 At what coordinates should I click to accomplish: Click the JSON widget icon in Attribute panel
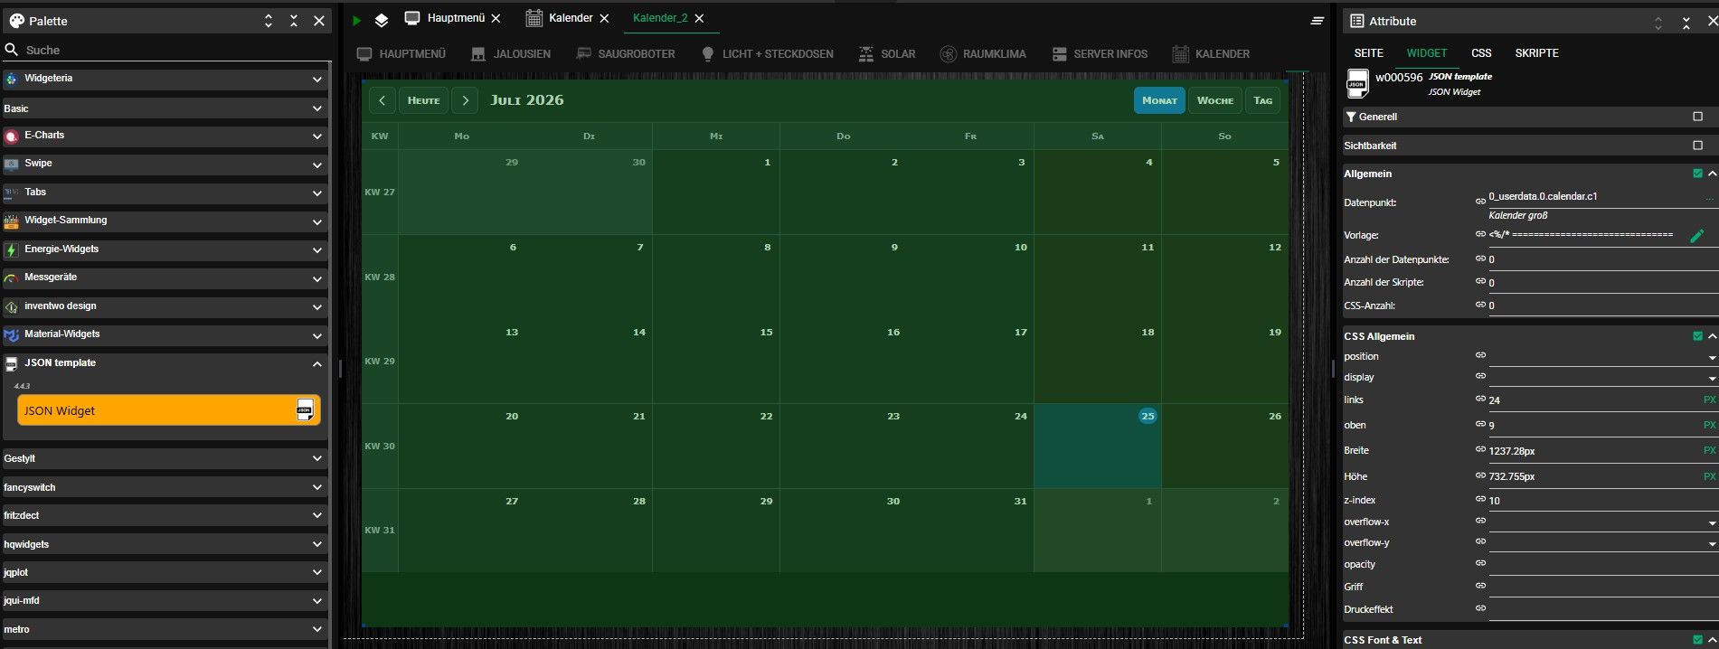click(x=1357, y=84)
